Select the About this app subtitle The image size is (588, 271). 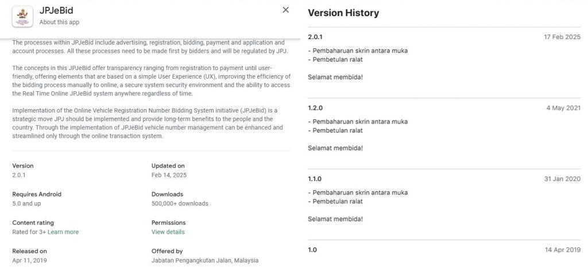[x=59, y=22]
